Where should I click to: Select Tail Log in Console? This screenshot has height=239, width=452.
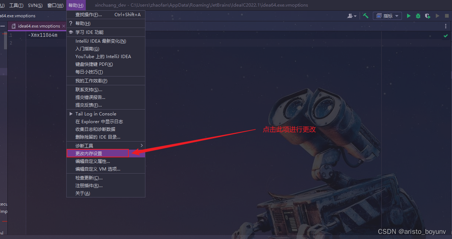(106, 114)
